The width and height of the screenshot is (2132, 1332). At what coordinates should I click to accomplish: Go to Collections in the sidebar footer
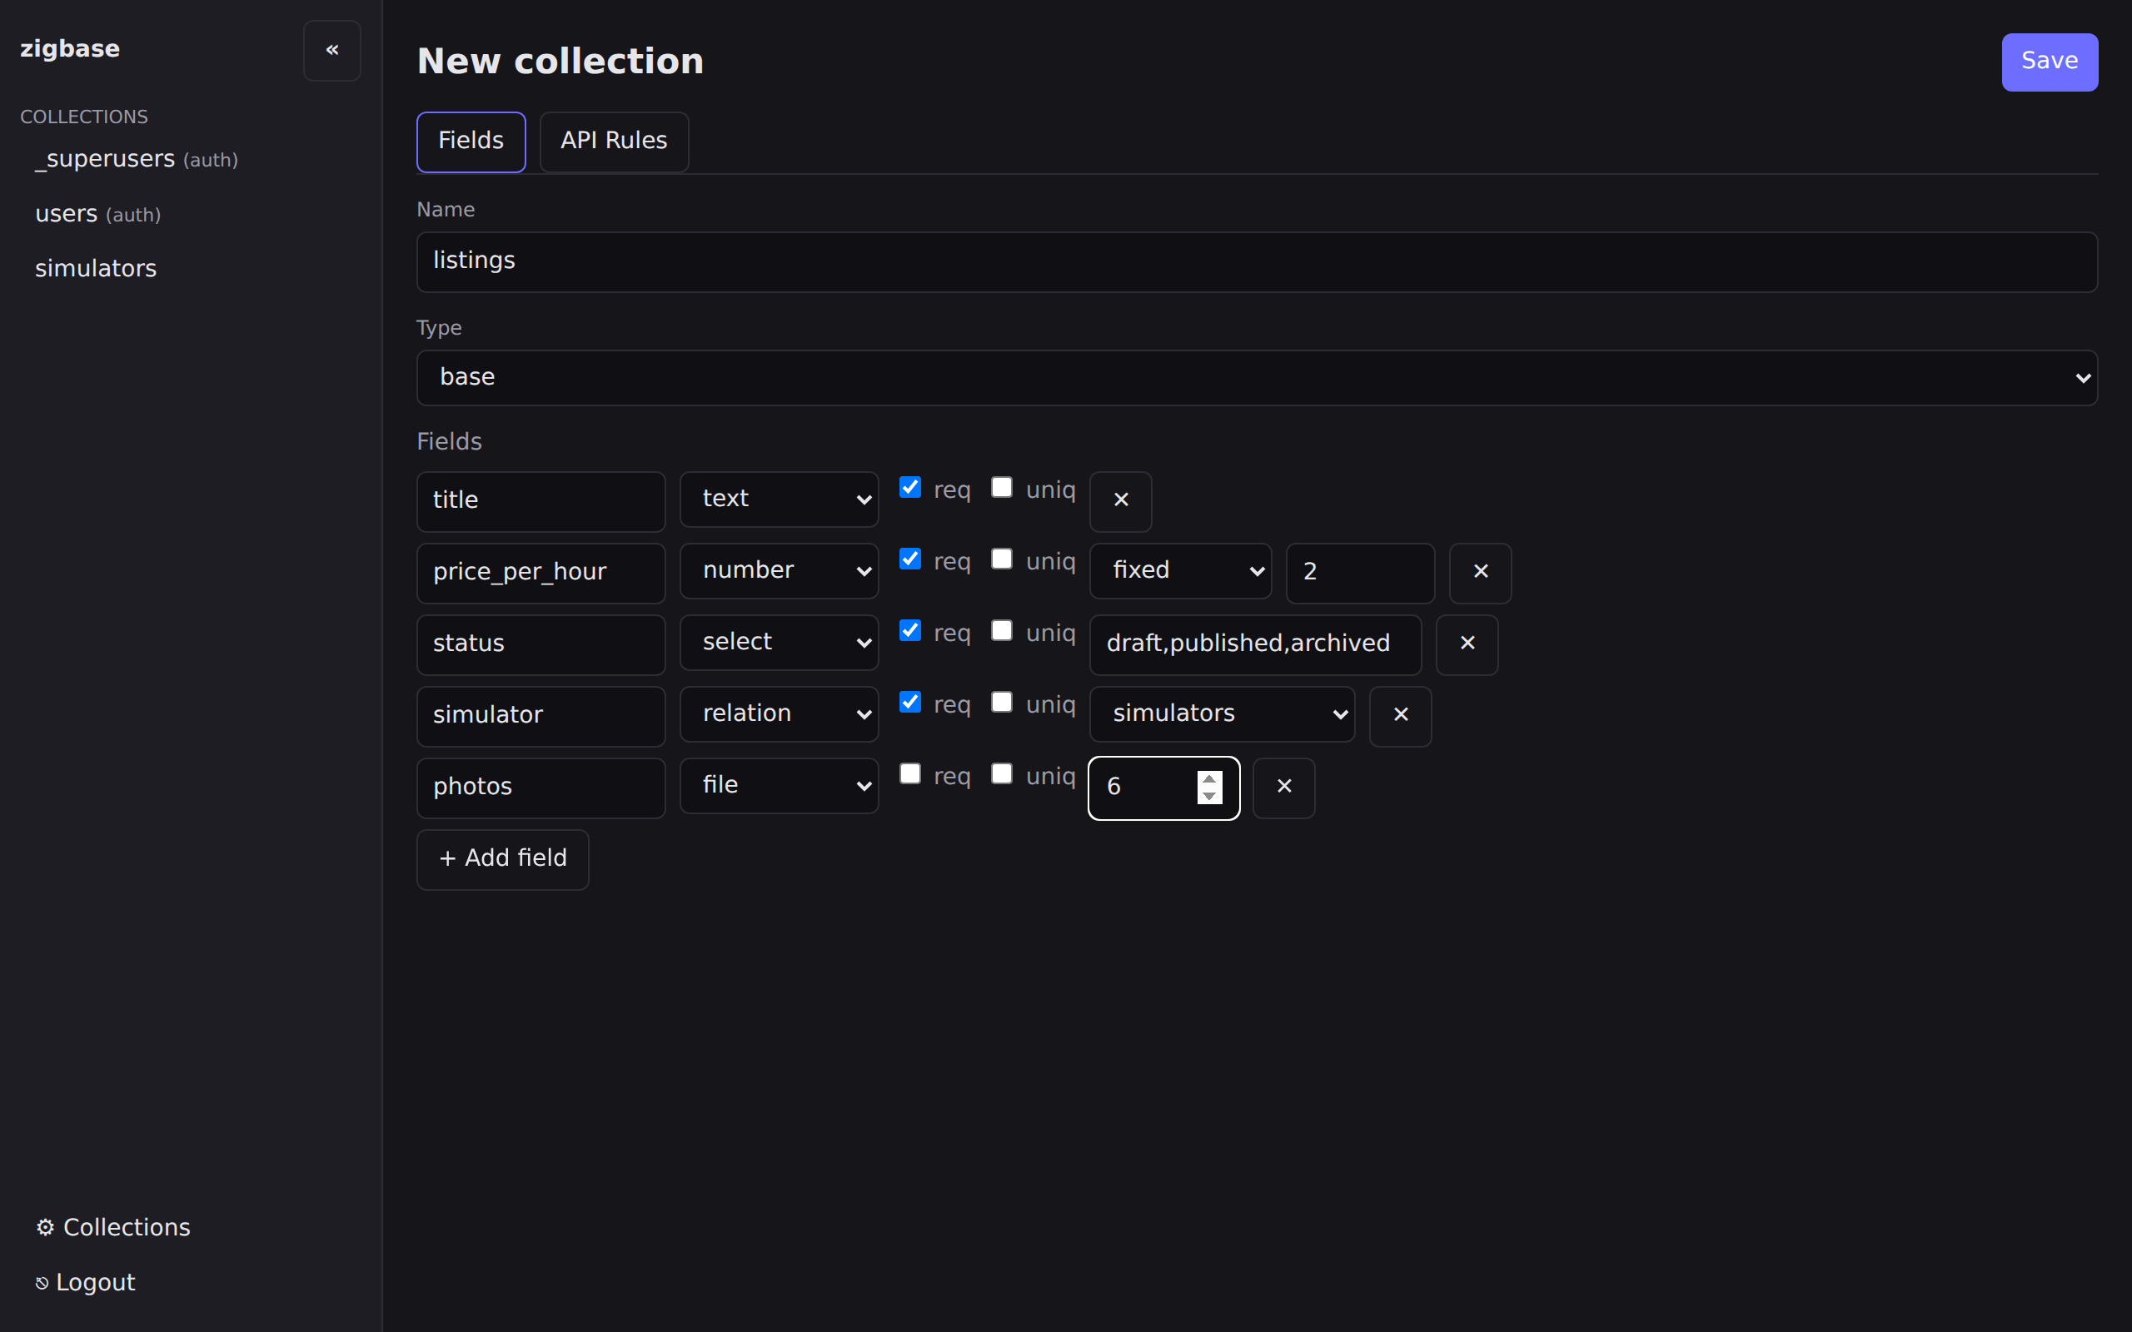[x=112, y=1227]
